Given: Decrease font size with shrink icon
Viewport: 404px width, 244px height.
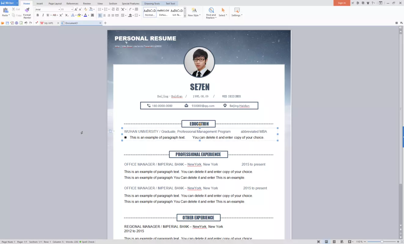Looking at the screenshot, I should [80, 9].
